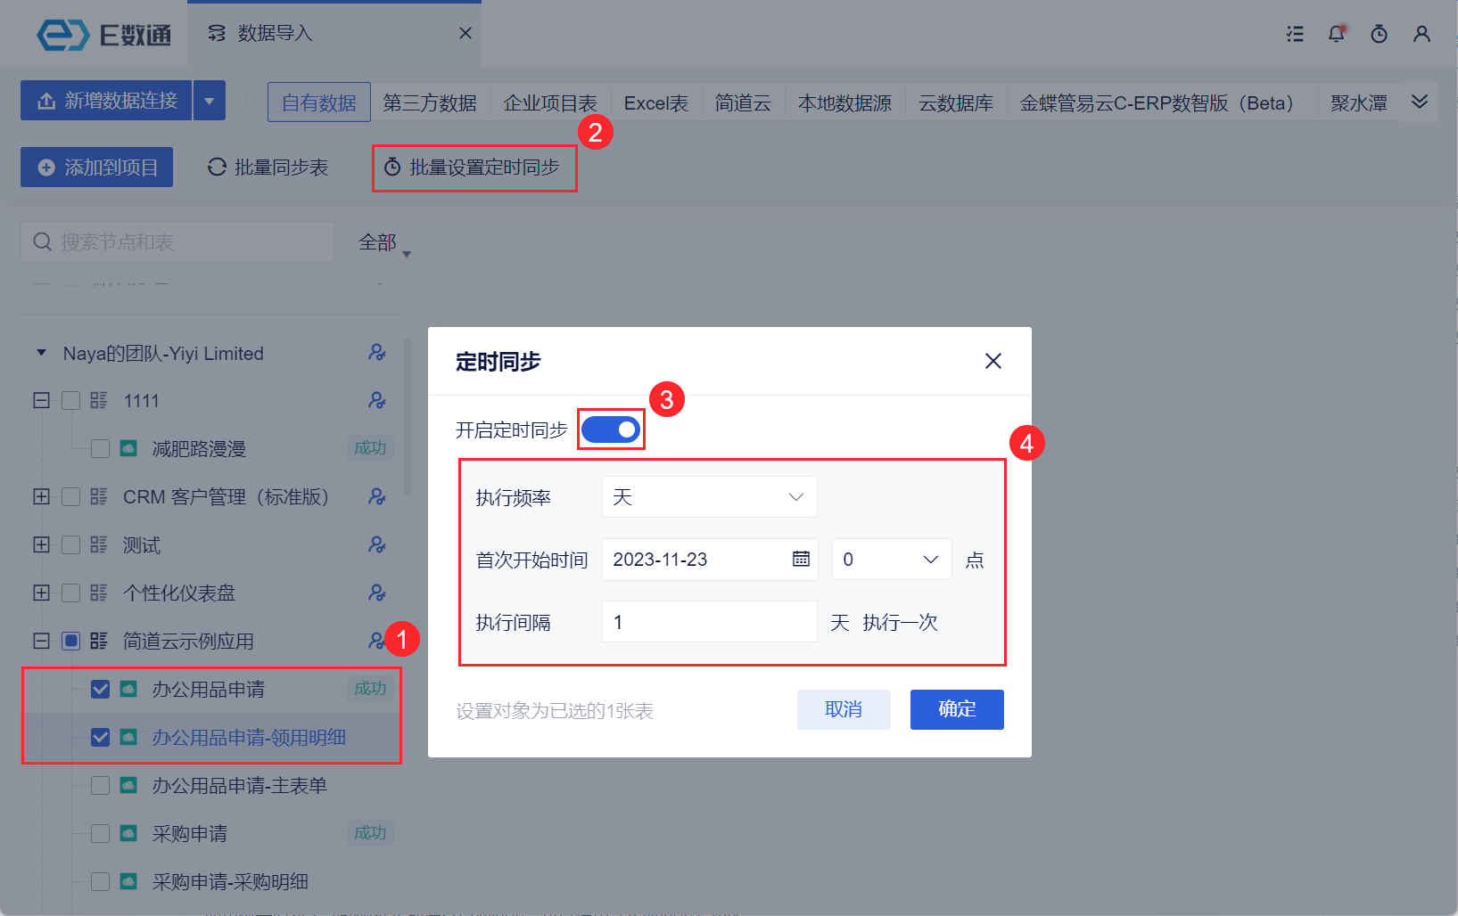Click app icon beside 简道云示例应用

click(x=99, y=641)
